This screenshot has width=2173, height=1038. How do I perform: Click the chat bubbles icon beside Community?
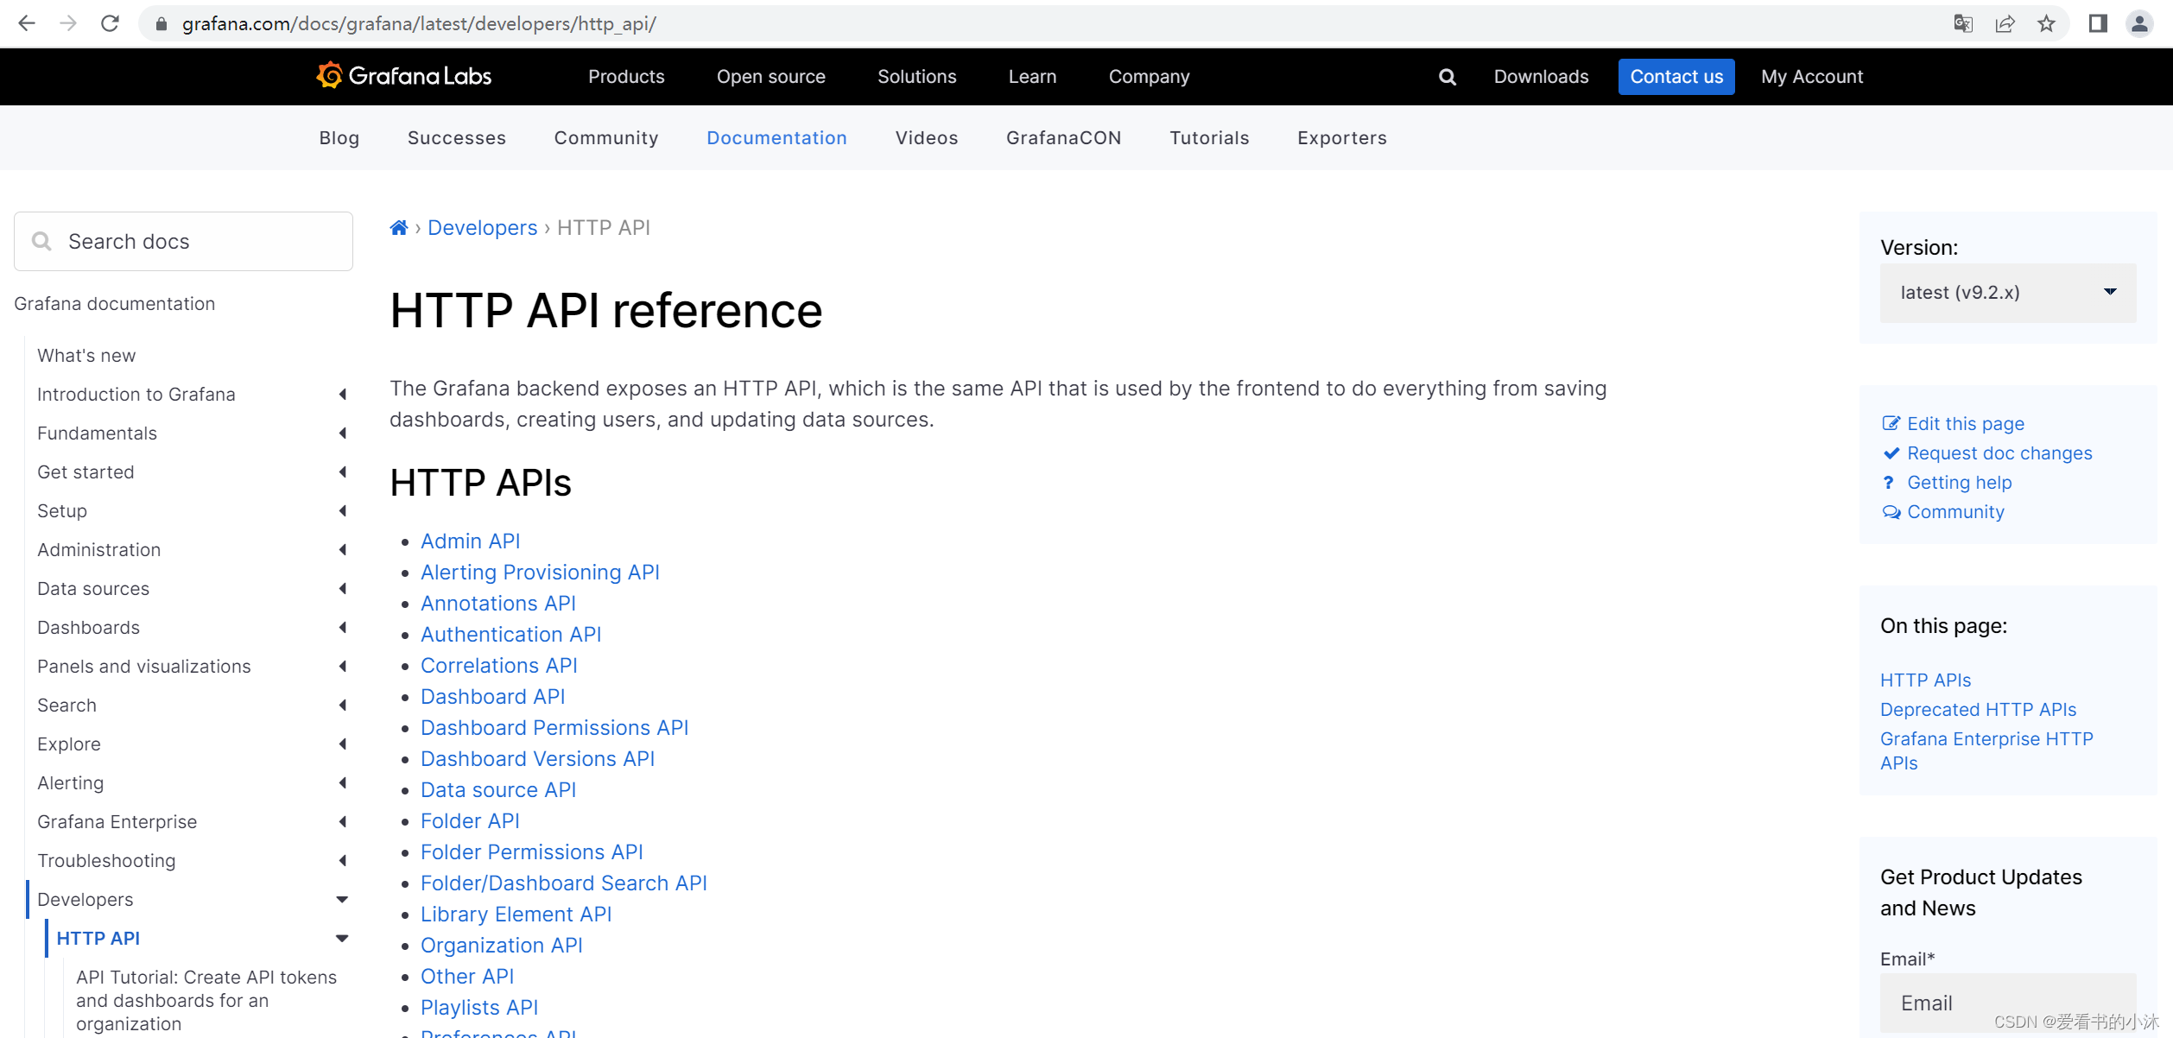coord(1891,512)
